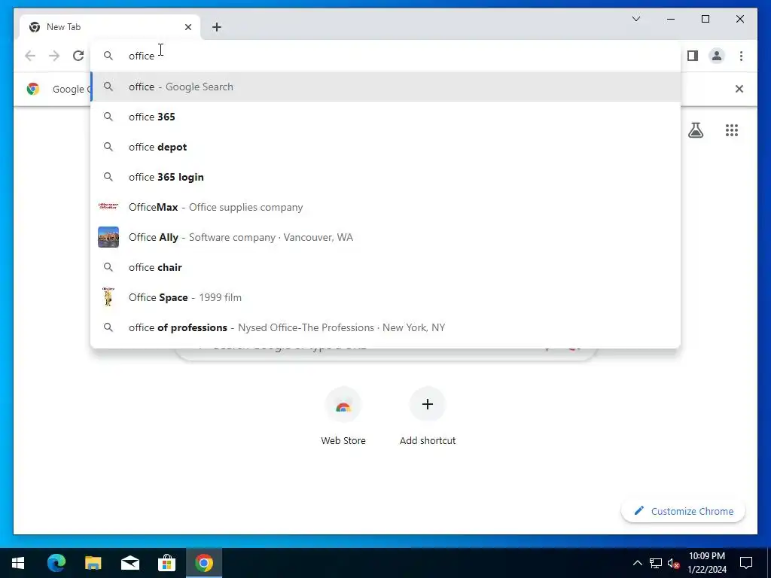
Task: Select 'office 365 login' suggestion
Action: tap(385, 177)
